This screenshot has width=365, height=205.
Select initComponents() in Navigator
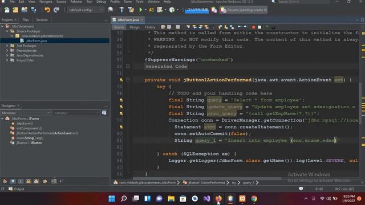click(x=29, y=128)
